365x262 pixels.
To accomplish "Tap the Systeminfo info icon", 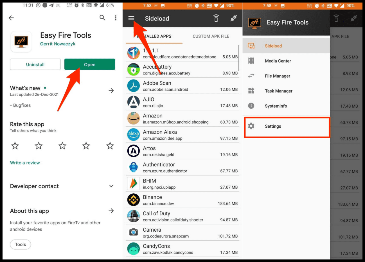I will coord(251,106).
